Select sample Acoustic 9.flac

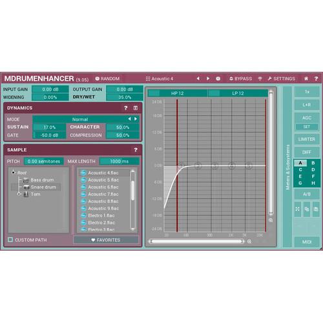tap(103, 209)
